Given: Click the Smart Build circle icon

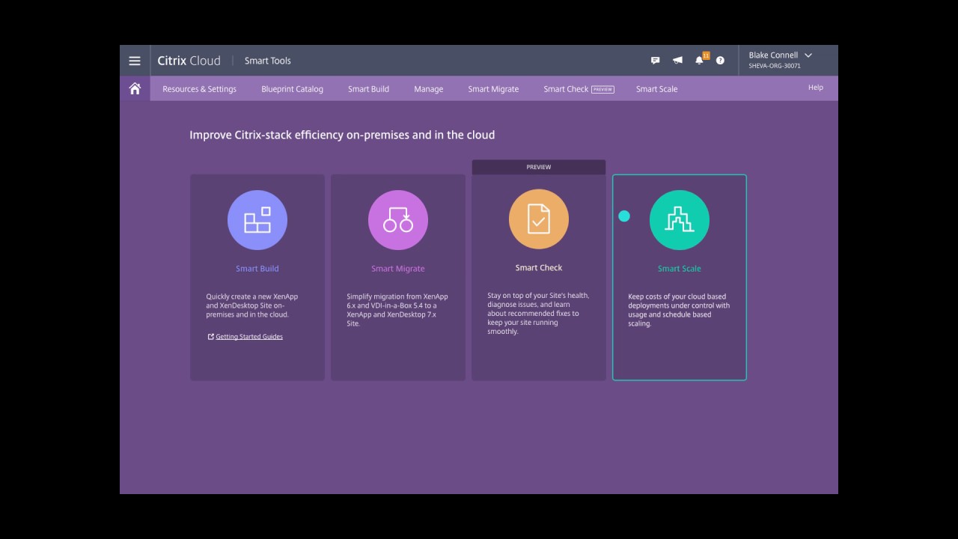Looking at the screenshot, I should (x=257, y=220).
